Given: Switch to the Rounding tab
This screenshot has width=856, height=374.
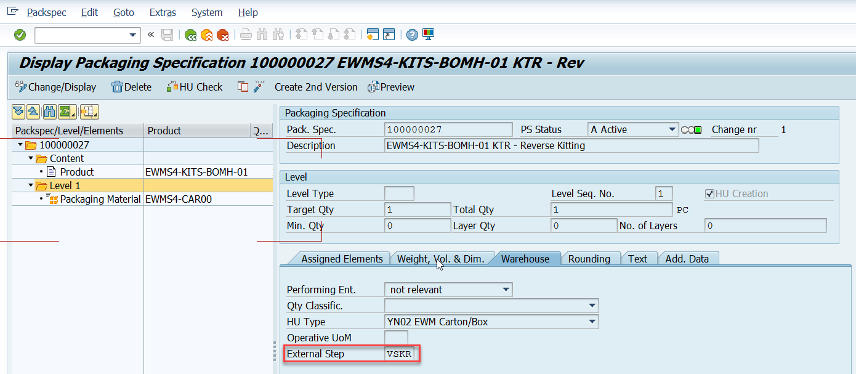Looking at the screenshot, I should (589, 259).
